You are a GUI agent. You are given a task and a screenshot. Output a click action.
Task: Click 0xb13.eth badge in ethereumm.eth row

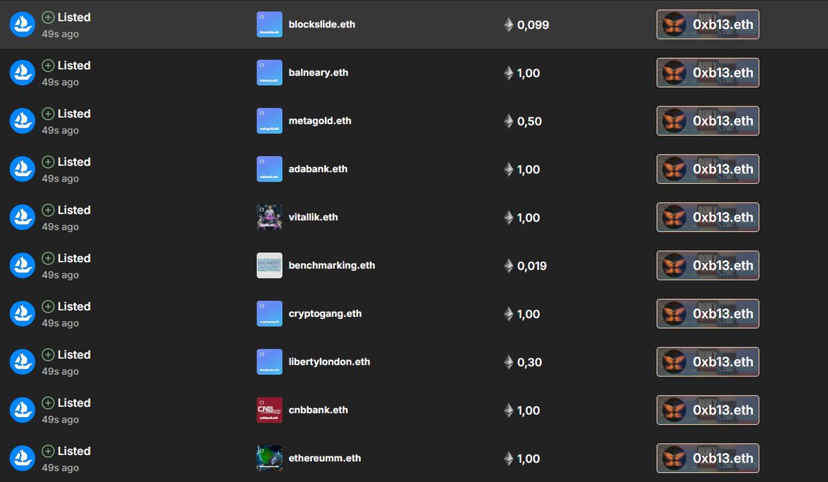tap(708, 458)
